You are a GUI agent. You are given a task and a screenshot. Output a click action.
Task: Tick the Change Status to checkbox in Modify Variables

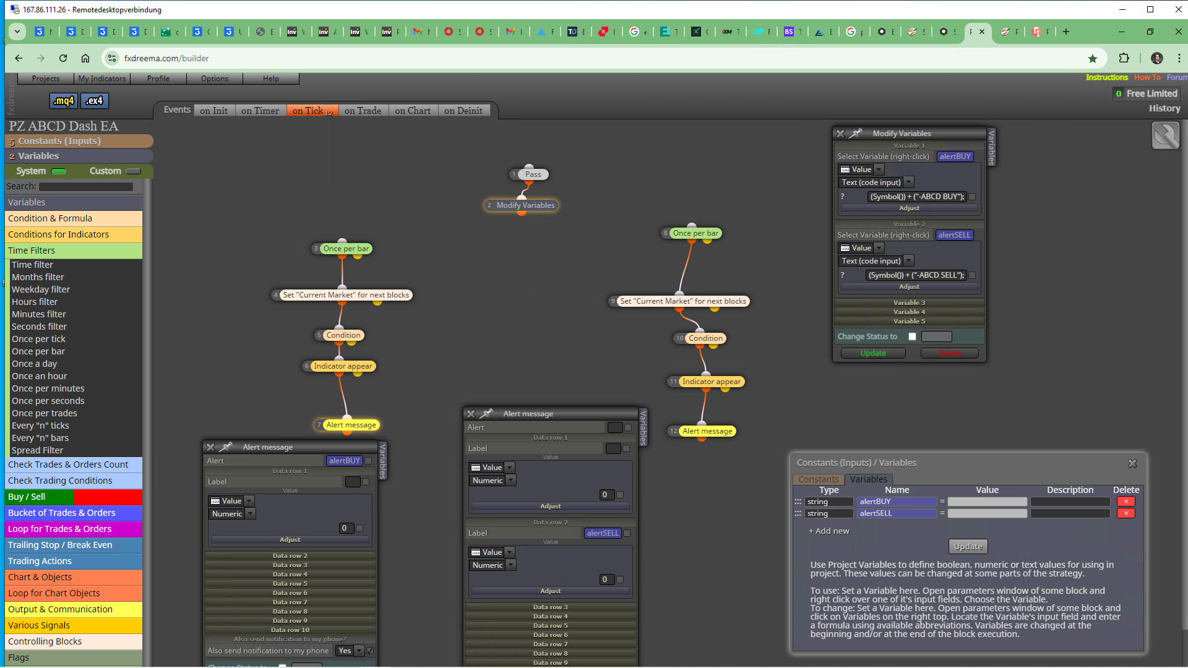coord(912,336)
